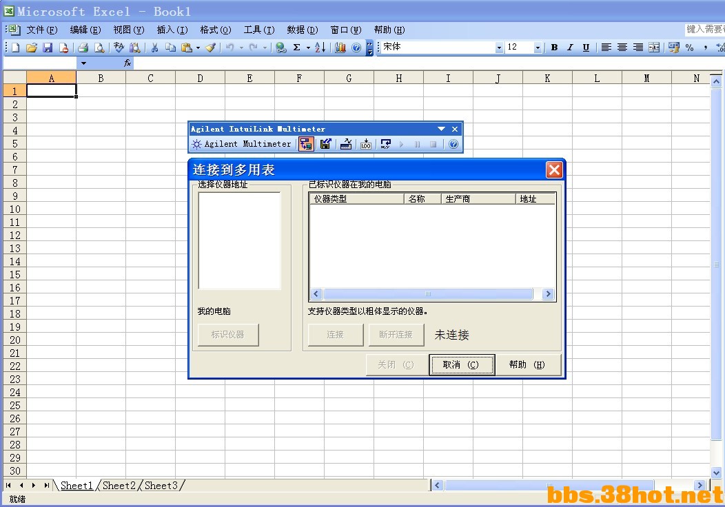This screenshot has width=725, height=507.
Task: Open the font size dropdown showing 12
Action: [x=538, y=48]
